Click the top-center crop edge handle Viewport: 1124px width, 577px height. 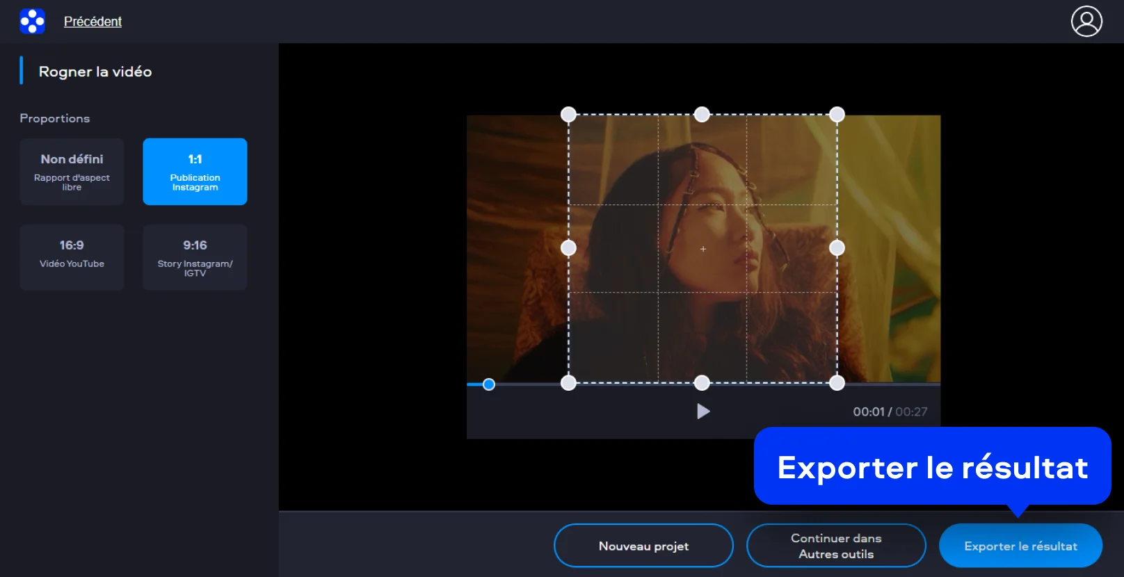click(x=702, y=115)
